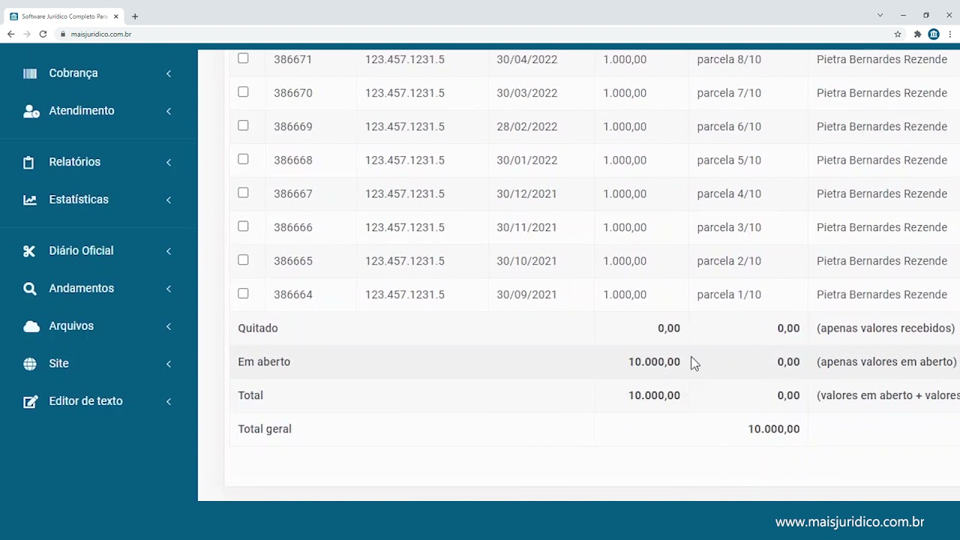Close the Software Jurídico tab
Image resolution: width=960 pixels, height=540 pixels.
[x=116, y=16]
